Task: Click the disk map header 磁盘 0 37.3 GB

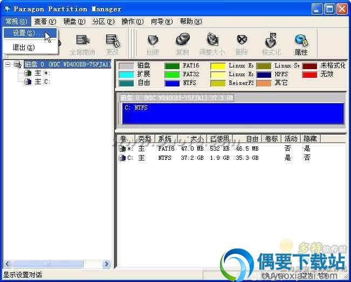Action: point(177,98)
